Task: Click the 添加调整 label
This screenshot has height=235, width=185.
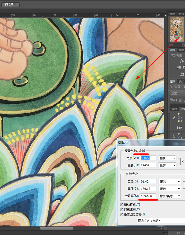Action: point(176,55)
